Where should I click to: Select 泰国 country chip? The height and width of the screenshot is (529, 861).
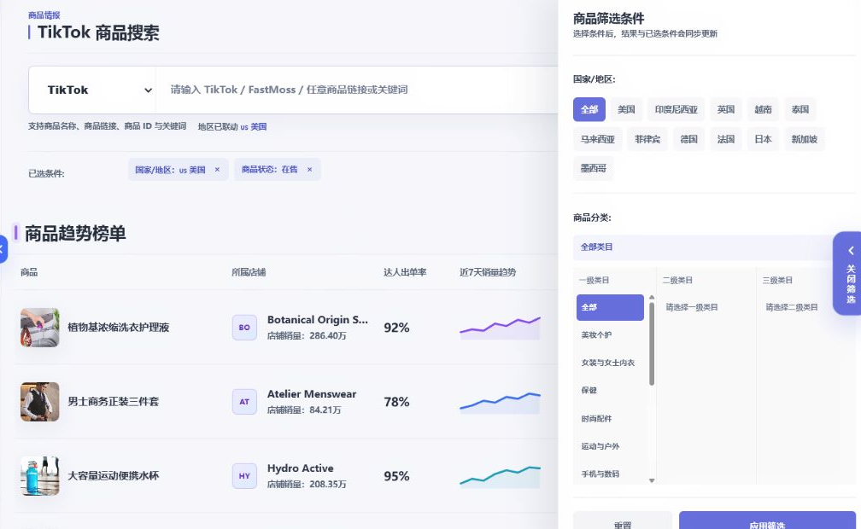tap(800, 110)
